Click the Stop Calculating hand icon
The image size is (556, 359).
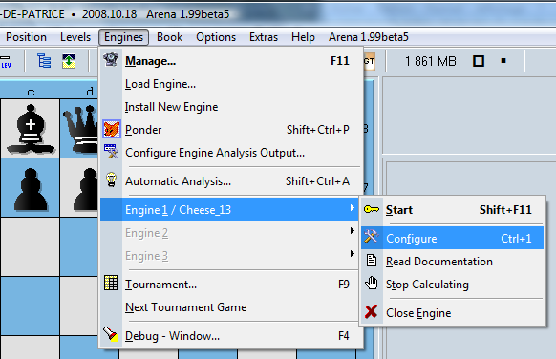(x=372, y=284)
